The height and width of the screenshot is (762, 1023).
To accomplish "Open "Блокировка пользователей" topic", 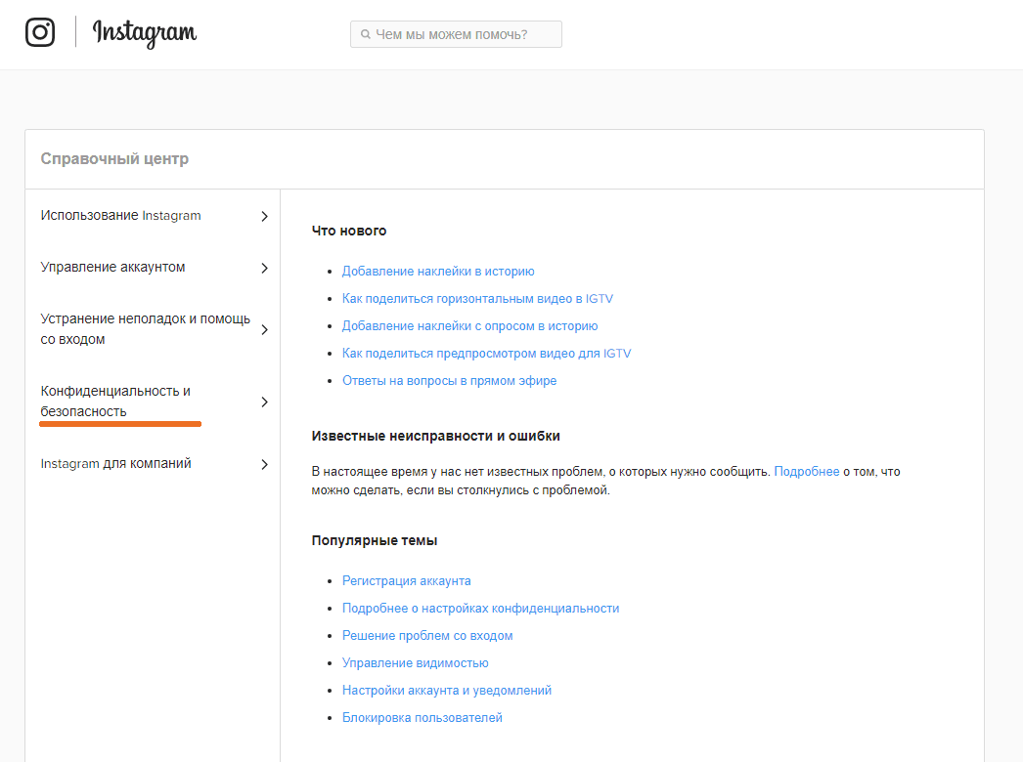I will pos(423,718).
